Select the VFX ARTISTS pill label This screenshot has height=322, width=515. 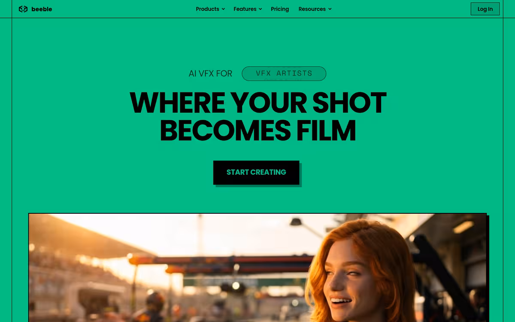click(284, 73)
